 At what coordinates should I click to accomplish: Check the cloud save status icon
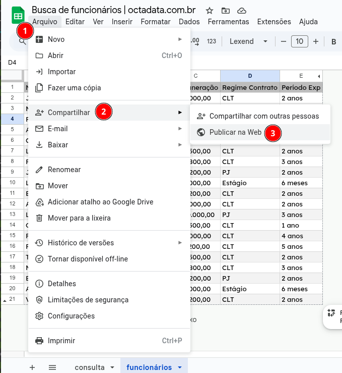tap(241, 10)
